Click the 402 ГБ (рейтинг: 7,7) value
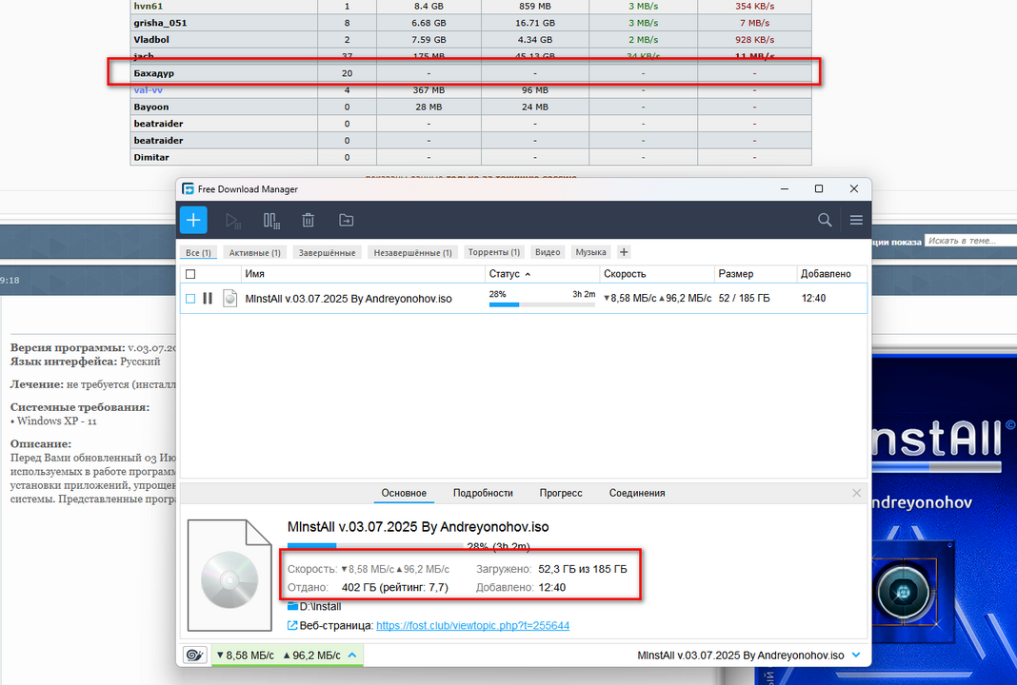The width and height of the screenshot is (1017, 685). click(395, 588)
